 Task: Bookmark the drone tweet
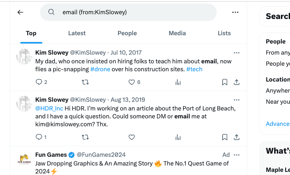click(x=225, y=82)
